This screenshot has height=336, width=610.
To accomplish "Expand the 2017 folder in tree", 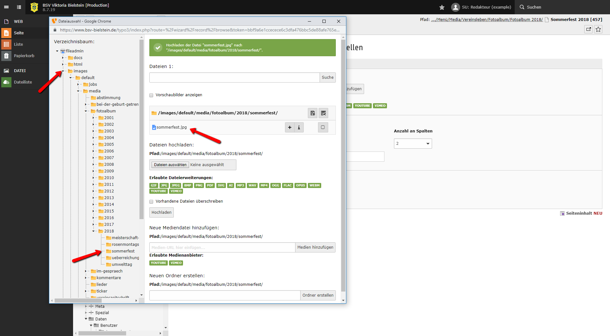I will pyautogui.click(x=93, y=225).
